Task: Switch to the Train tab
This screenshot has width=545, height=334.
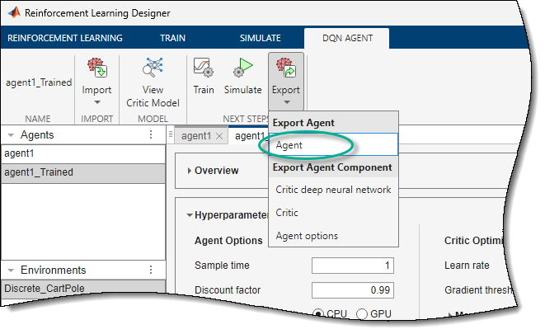Action: (173, 38)
